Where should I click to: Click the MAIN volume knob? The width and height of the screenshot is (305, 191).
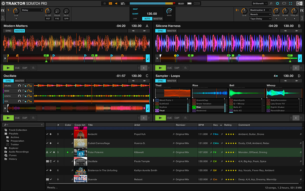169,11
